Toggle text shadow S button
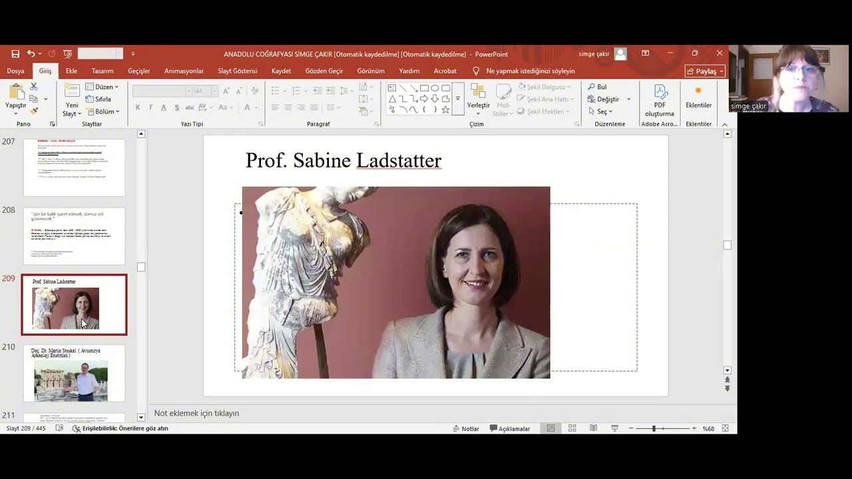The width and height of the screenshot is (852, 479). click(176, 107)
